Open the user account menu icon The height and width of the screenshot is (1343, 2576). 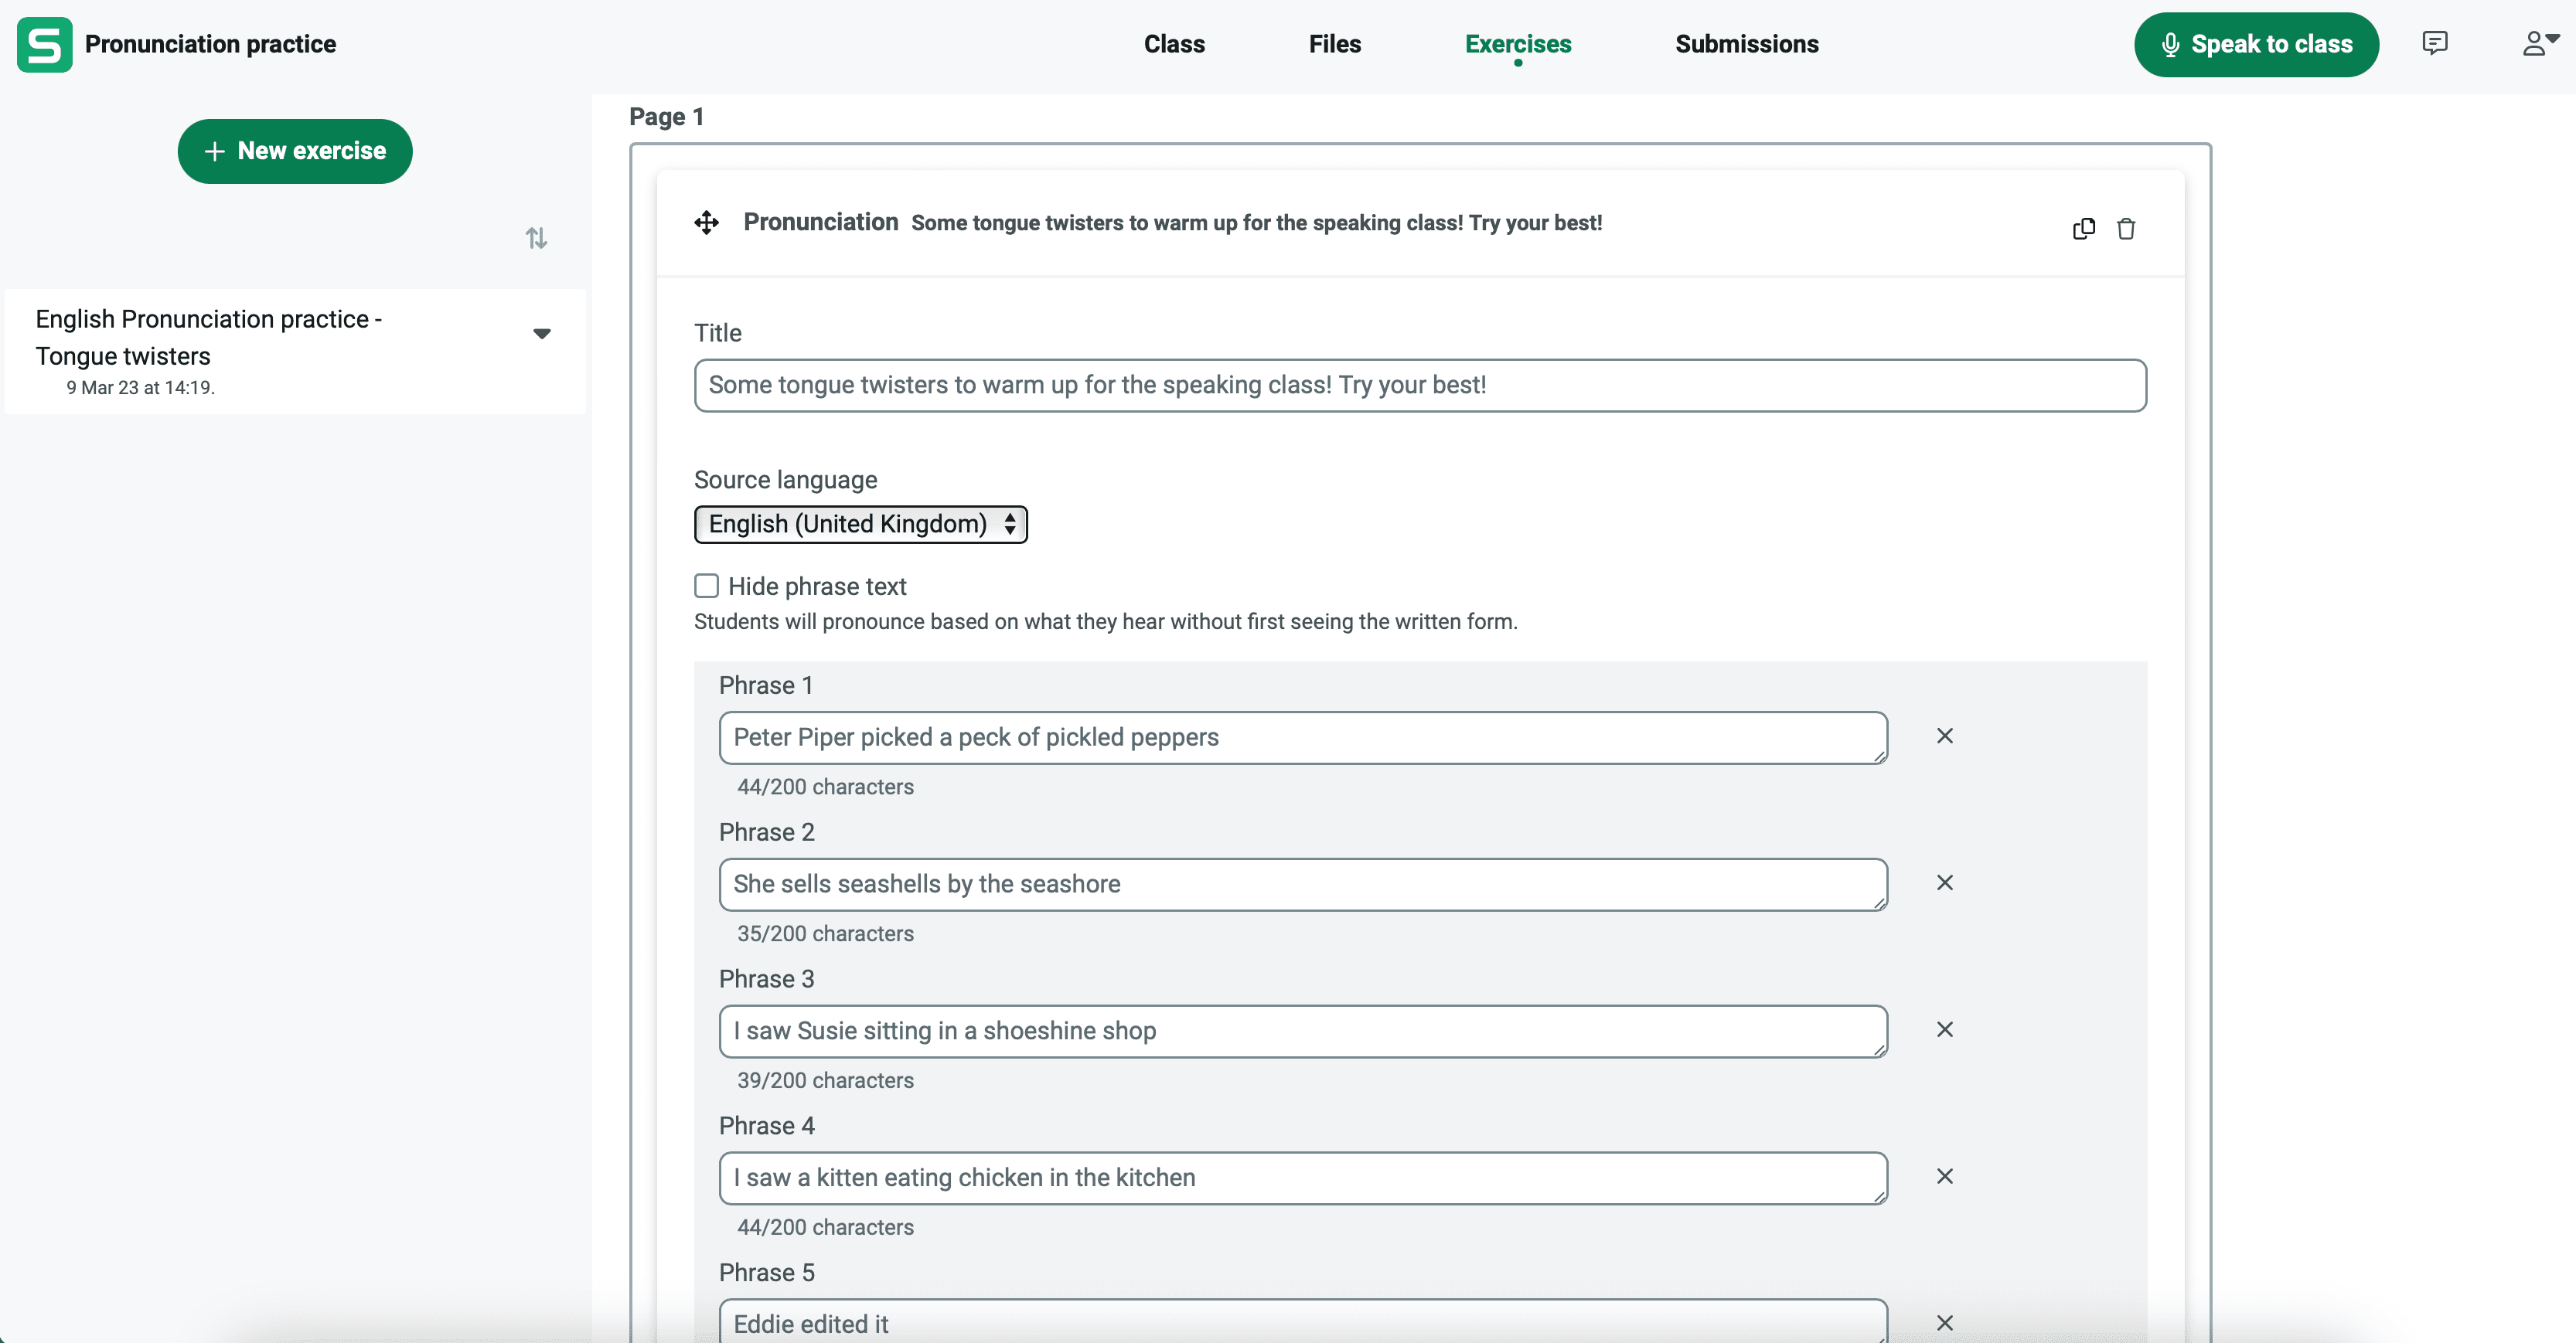[2540, 43]
